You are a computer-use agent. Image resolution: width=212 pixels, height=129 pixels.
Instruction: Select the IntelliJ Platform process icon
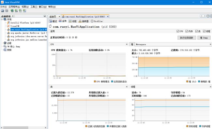(x=8, y=22)
